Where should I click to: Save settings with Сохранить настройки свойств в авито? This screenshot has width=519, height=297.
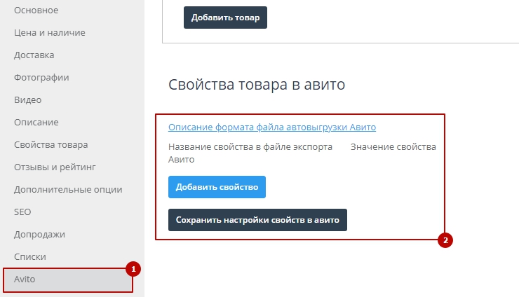tap(257, 219)
